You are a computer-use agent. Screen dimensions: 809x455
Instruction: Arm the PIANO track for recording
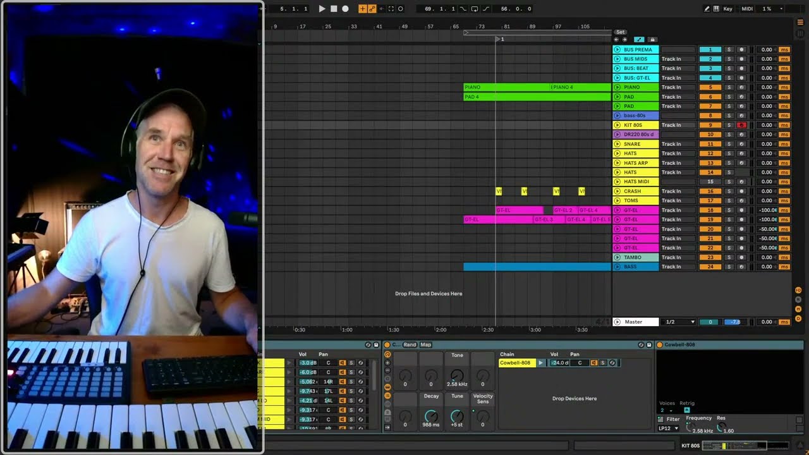point(742,87)
